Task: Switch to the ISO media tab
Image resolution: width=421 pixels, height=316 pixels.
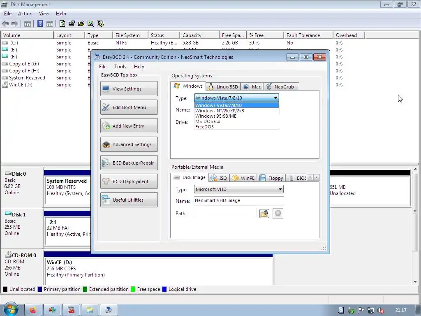Action: (219, 178)
